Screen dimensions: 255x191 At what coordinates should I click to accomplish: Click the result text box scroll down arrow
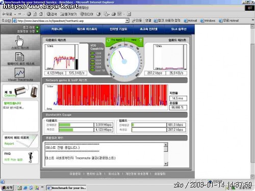pos(166,164)
